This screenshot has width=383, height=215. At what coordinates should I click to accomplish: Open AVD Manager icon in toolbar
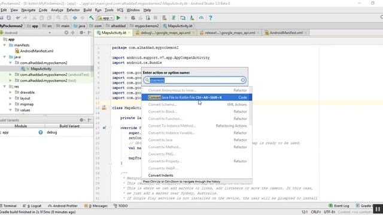click(165, 18)
